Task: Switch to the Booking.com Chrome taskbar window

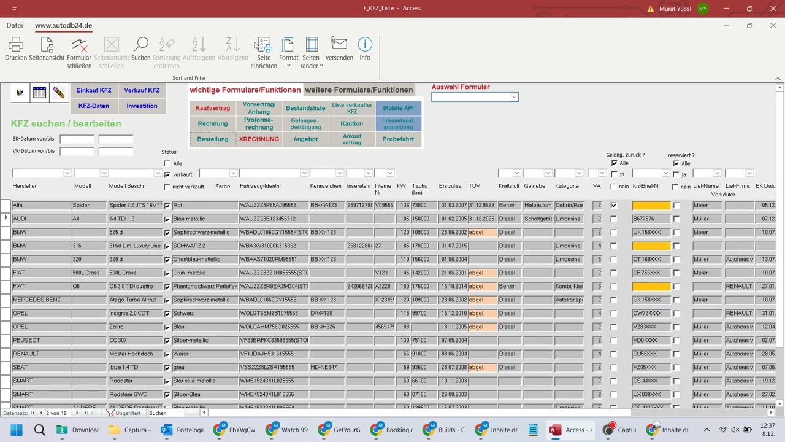Action: [x=392, y=430]
